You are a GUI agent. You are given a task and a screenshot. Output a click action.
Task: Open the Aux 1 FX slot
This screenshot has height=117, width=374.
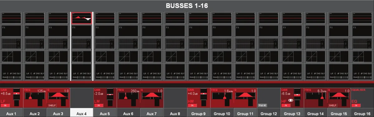click(12, 31)
